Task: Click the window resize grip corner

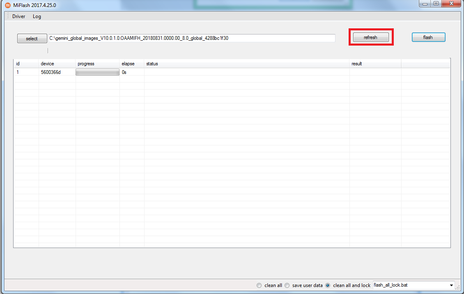Action: (457, 287)
